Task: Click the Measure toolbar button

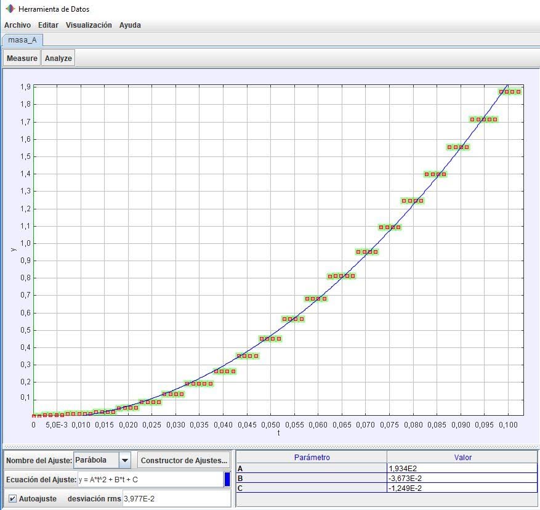Action: pos(22,59)
